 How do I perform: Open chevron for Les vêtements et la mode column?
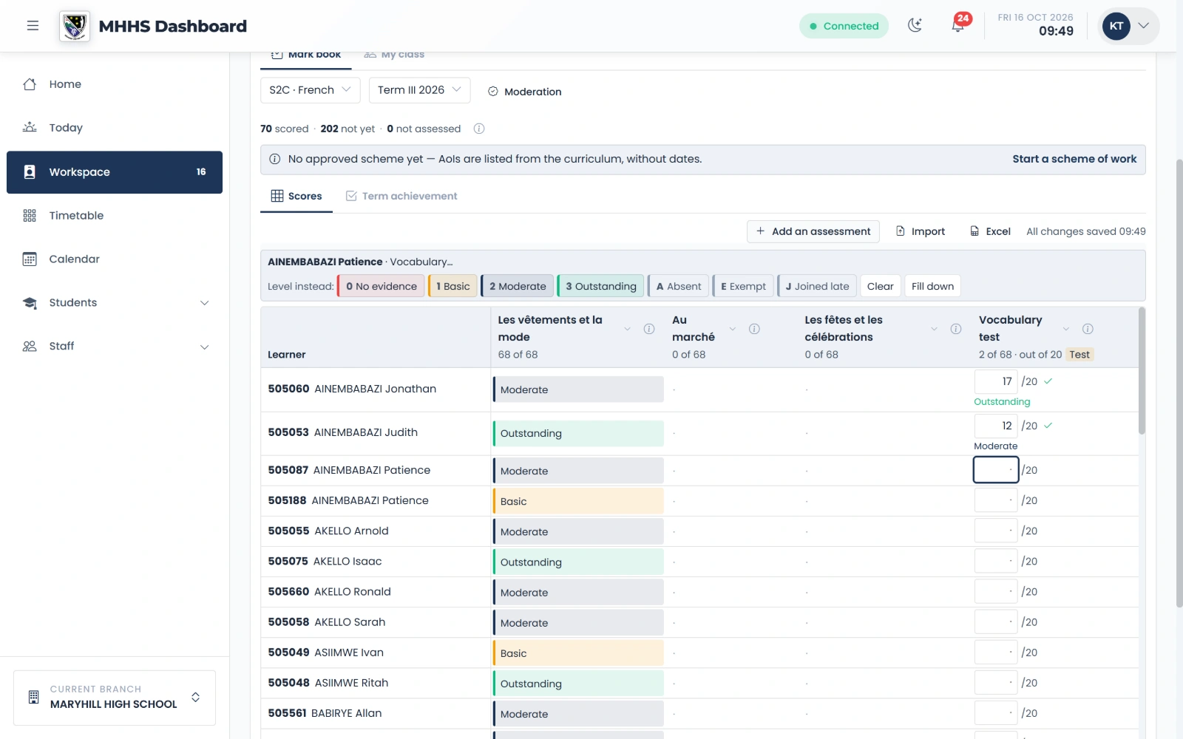pos(627,329)
